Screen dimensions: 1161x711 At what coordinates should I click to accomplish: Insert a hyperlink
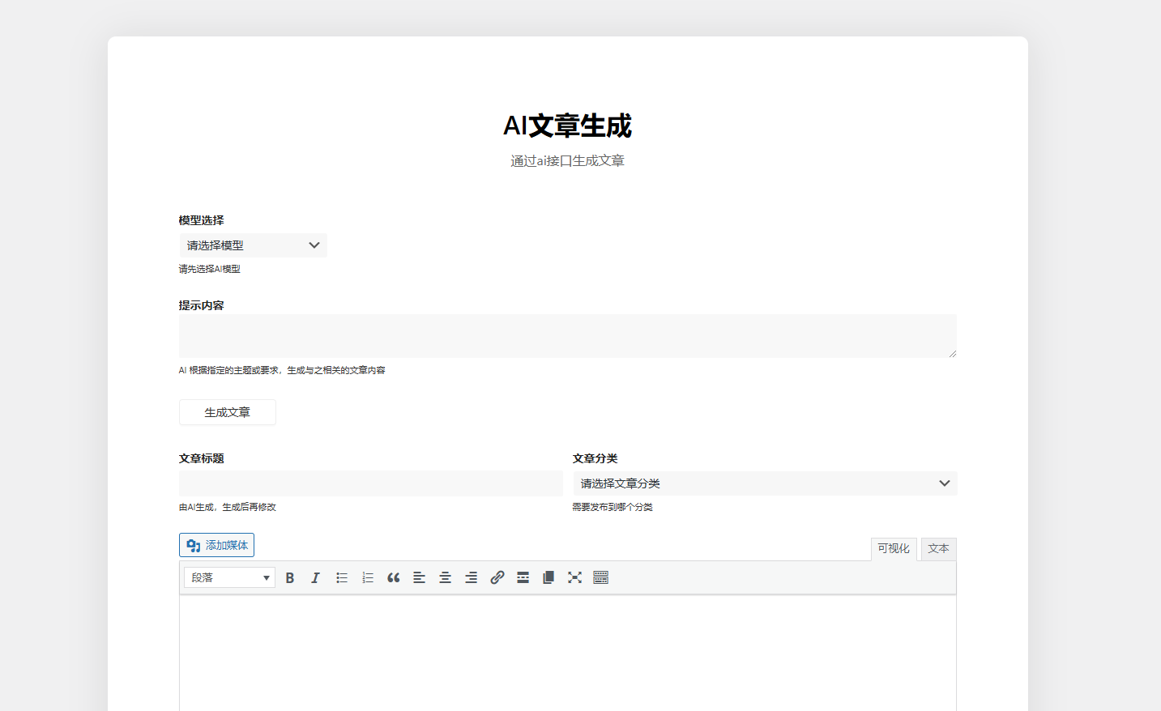pyautogui.click(x=497, y=577)
